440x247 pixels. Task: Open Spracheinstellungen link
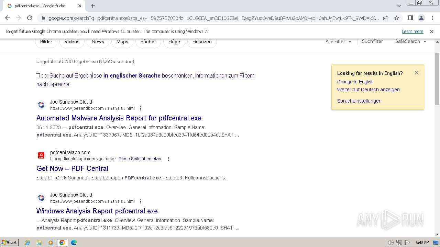tap(359, 101)
